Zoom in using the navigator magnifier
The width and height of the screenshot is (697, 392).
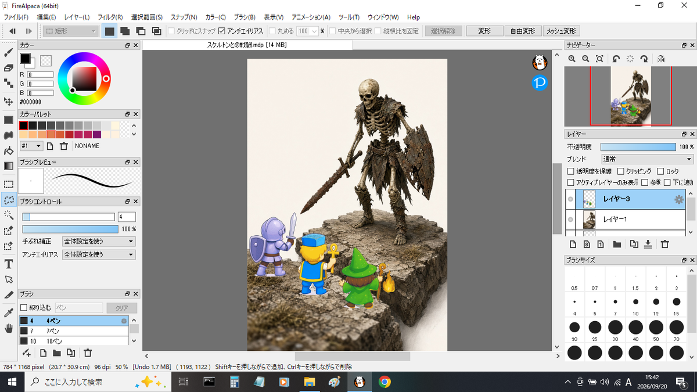click(572, 59)
